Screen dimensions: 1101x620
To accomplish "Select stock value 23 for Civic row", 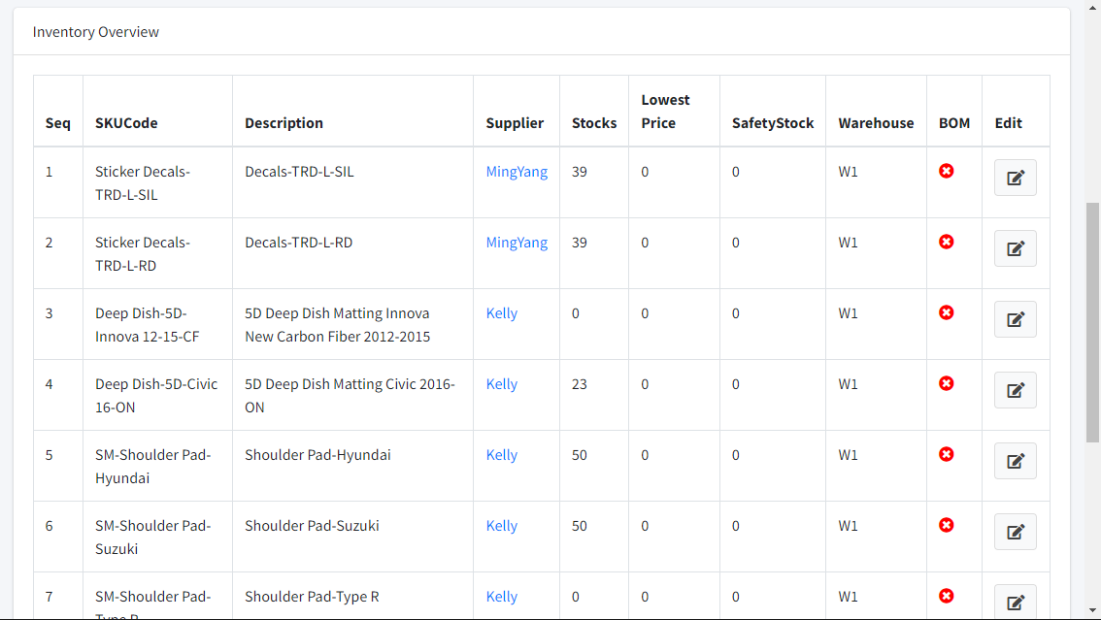I will [x=580, y=384].
